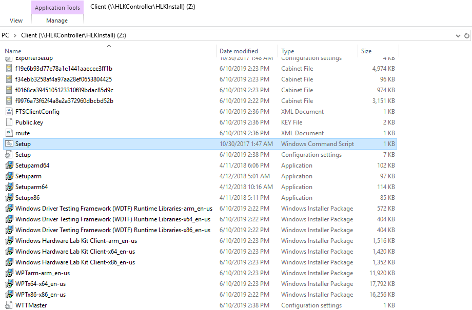Screen dimensions: 472x310
Task: Go to PC in the breadcrumb path
Action: (6, 35)
